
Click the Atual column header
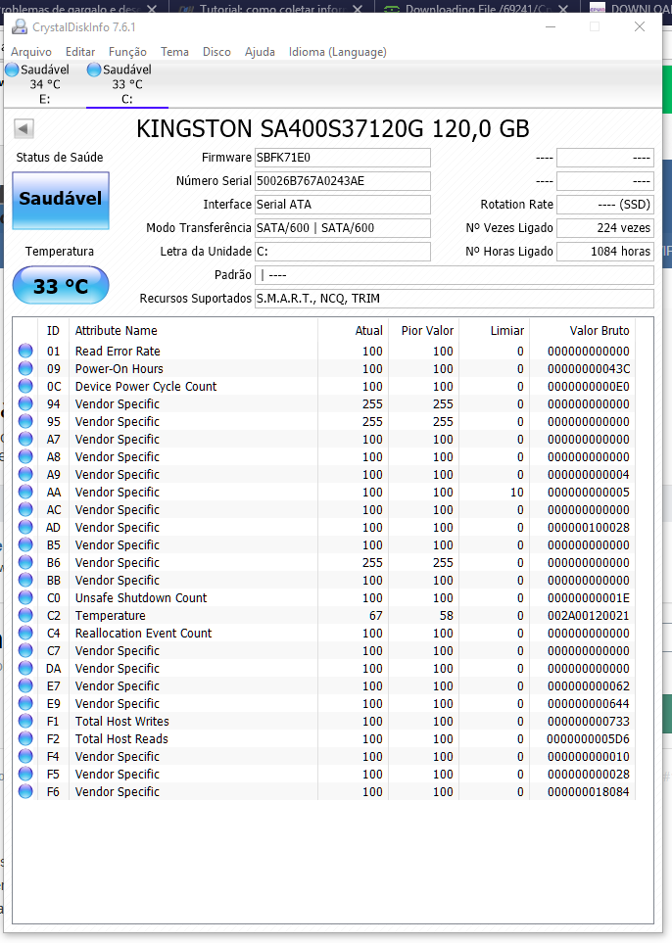[x=368, y=331]
